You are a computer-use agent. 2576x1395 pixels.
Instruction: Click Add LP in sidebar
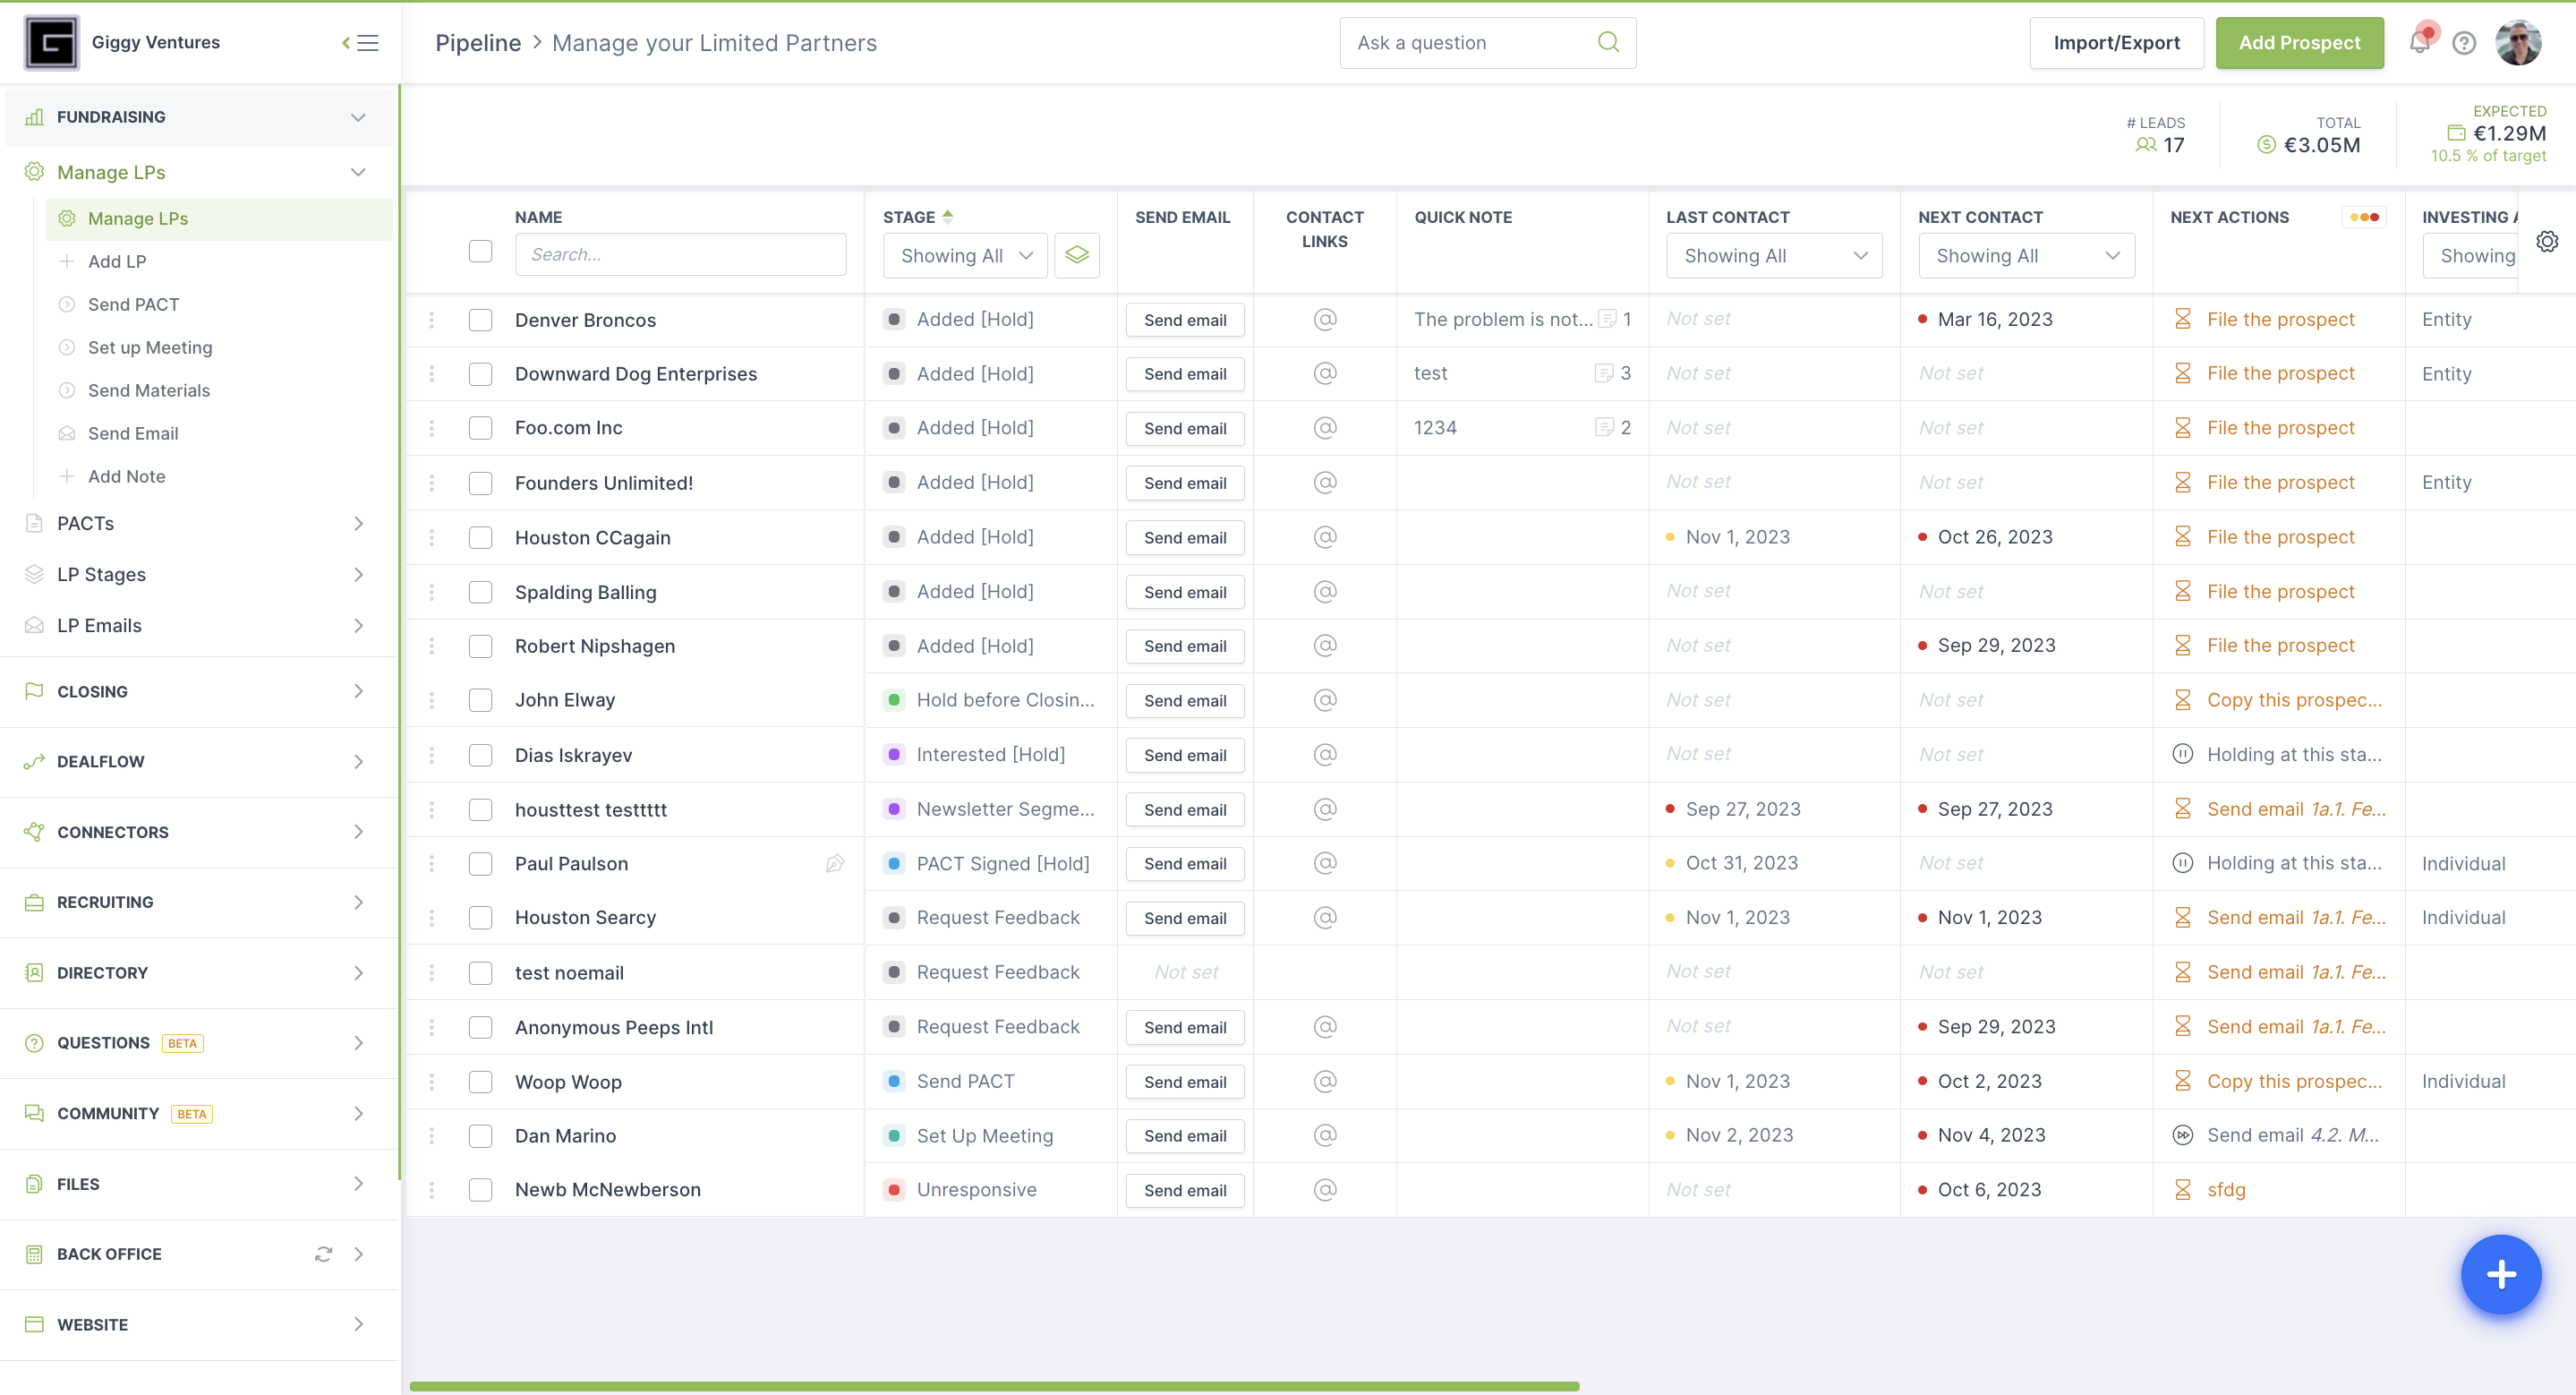tap(115, 261)
